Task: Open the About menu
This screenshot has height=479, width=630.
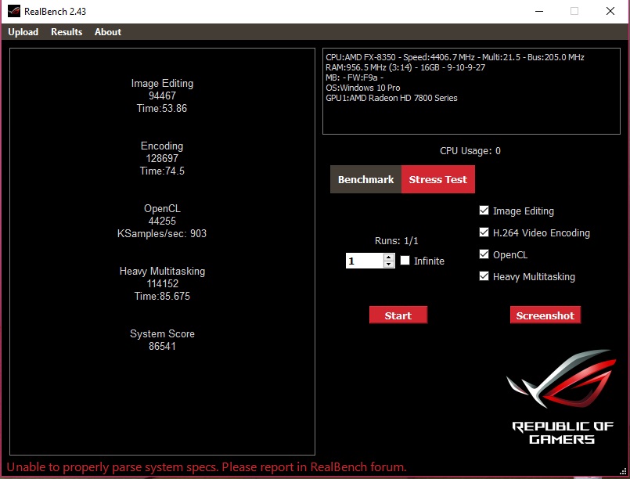Action: pos(108,32)
